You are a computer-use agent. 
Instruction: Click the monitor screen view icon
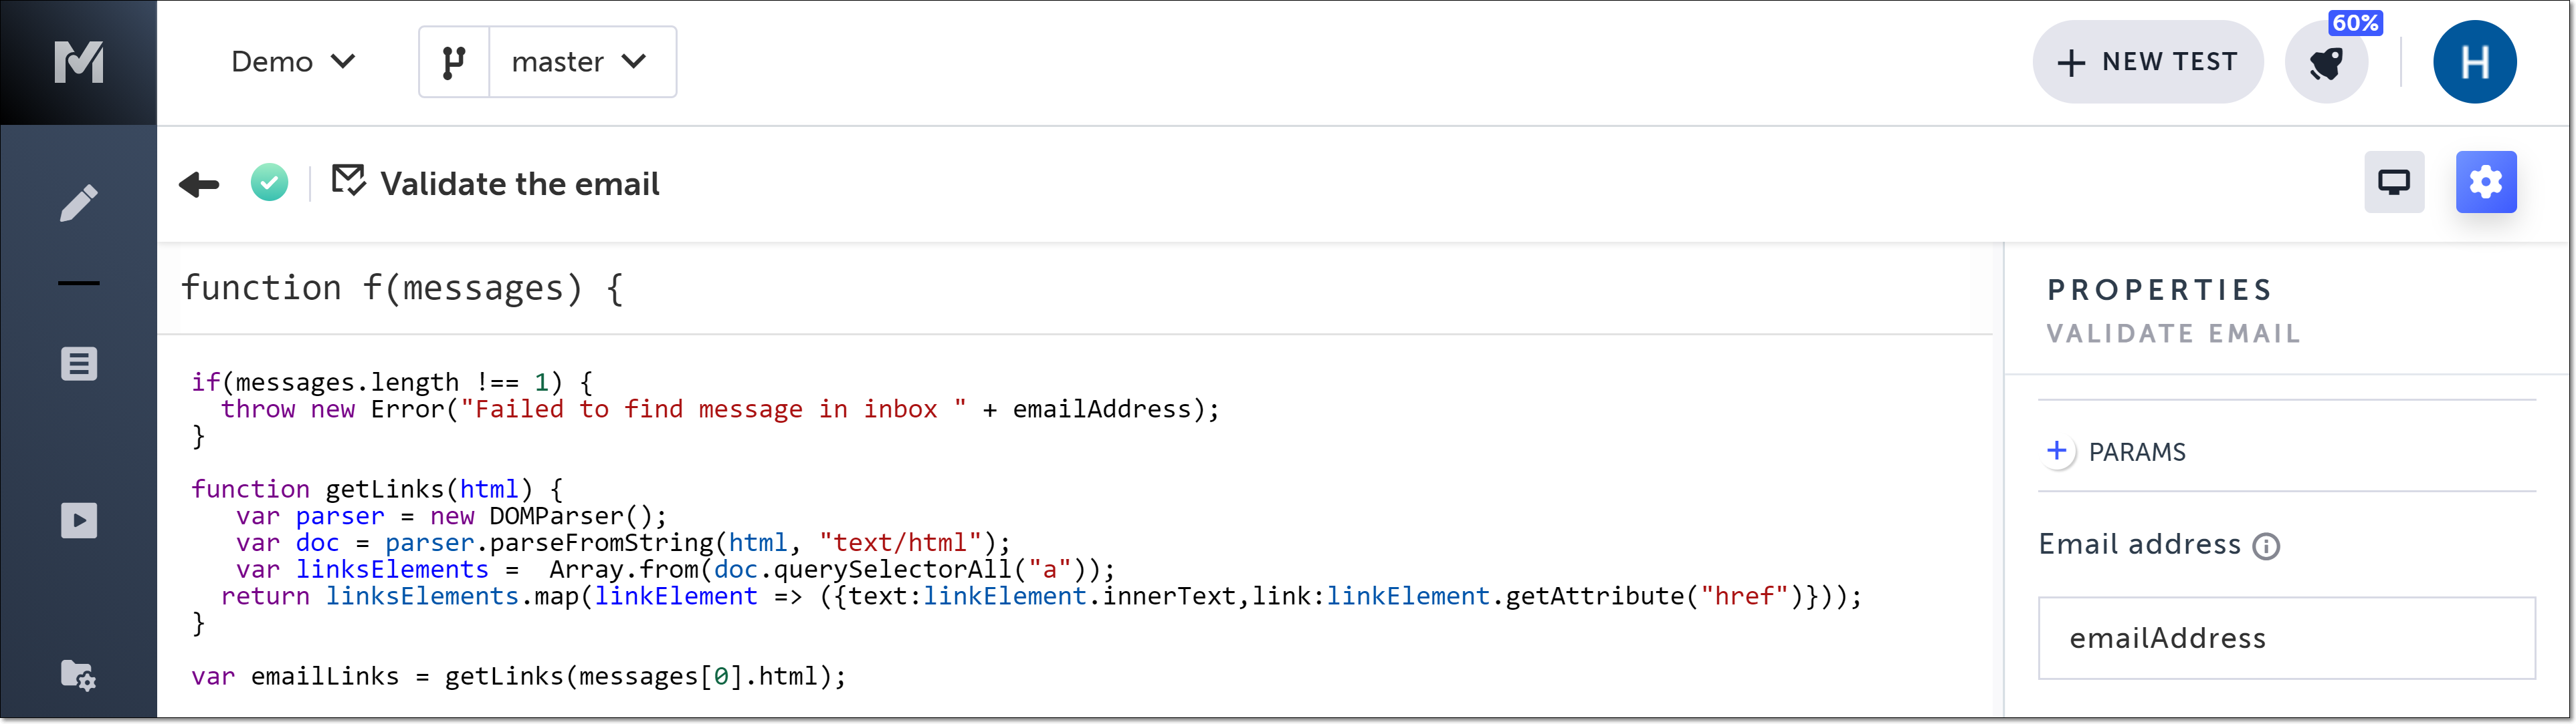pyautogui.click(x=2393, y=183)
